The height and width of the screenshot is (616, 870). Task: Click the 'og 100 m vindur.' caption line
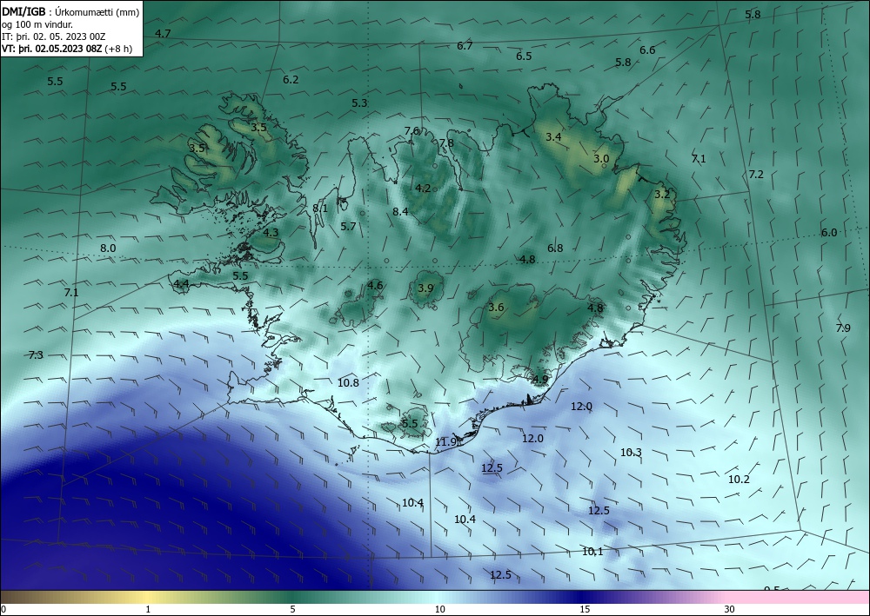click(37, 24)
